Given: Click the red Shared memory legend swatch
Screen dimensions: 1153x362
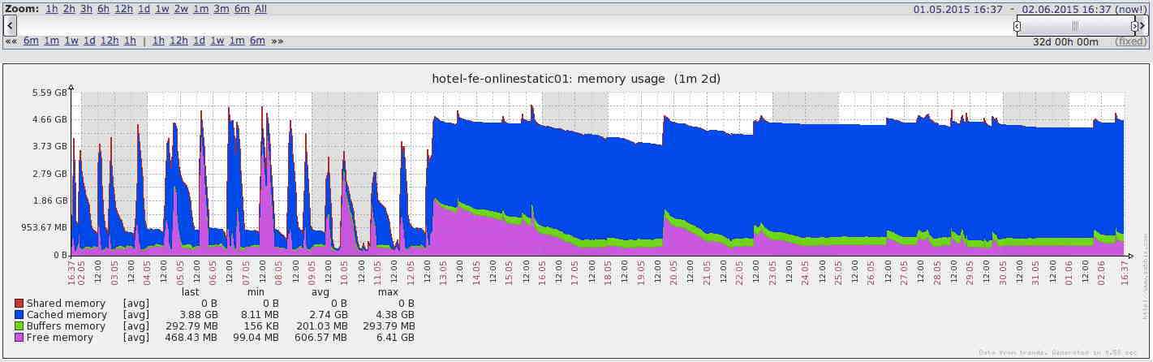Looking at the screenshot, I should click(19, 304).
